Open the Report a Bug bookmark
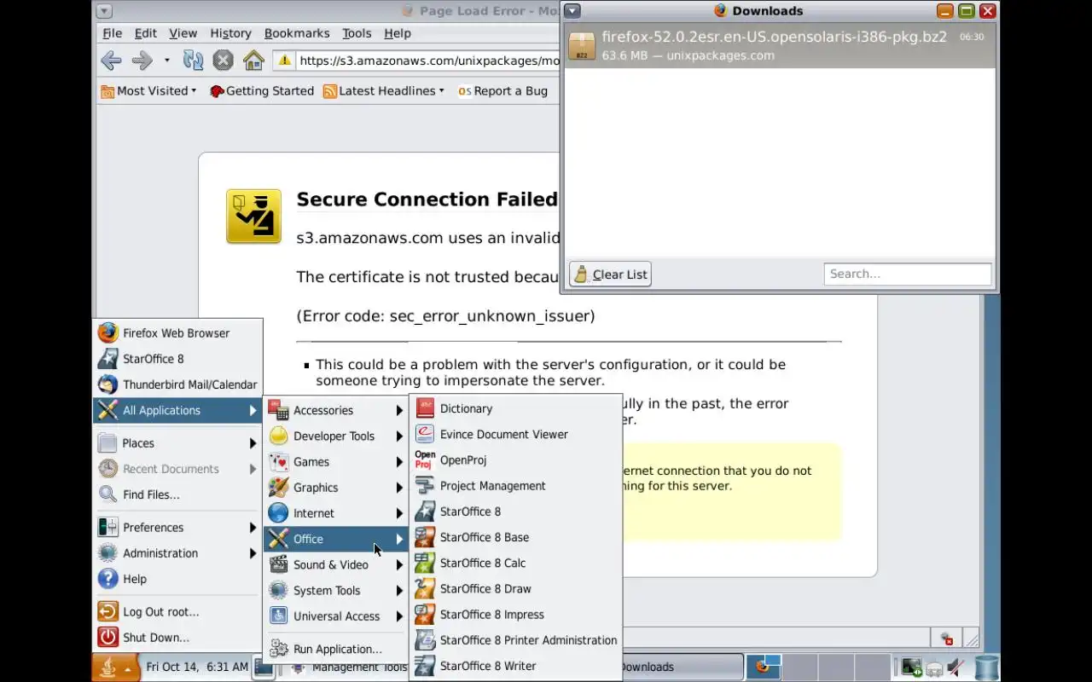This screenshot has height=682, width=1092. coord(502,91)
